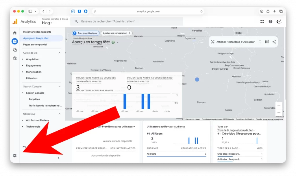Zoom in on the map with plus

(279, 105)
